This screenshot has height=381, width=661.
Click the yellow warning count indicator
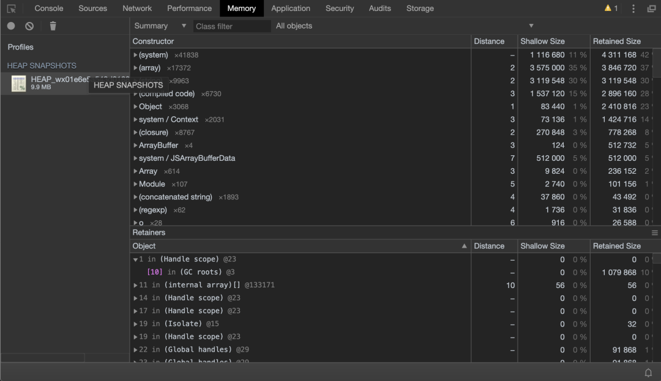[x=611, y=9]
